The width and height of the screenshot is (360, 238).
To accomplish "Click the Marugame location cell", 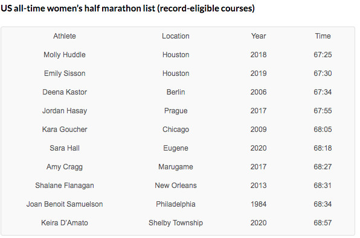I will pos(176,167).
